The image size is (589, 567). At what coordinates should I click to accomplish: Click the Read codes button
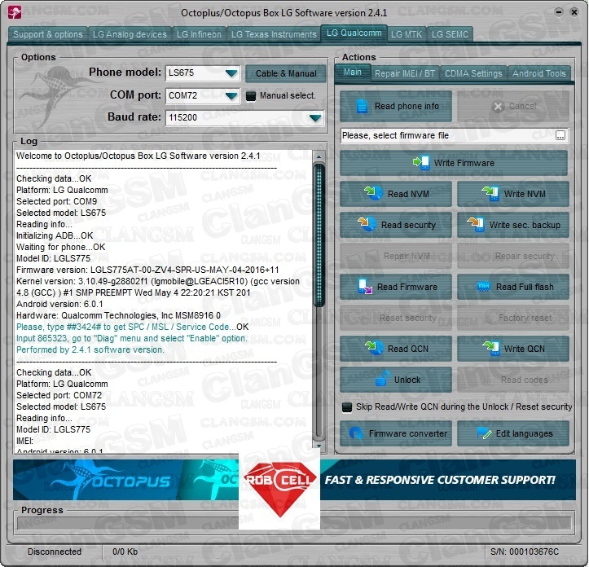click(x=513, y=380)
